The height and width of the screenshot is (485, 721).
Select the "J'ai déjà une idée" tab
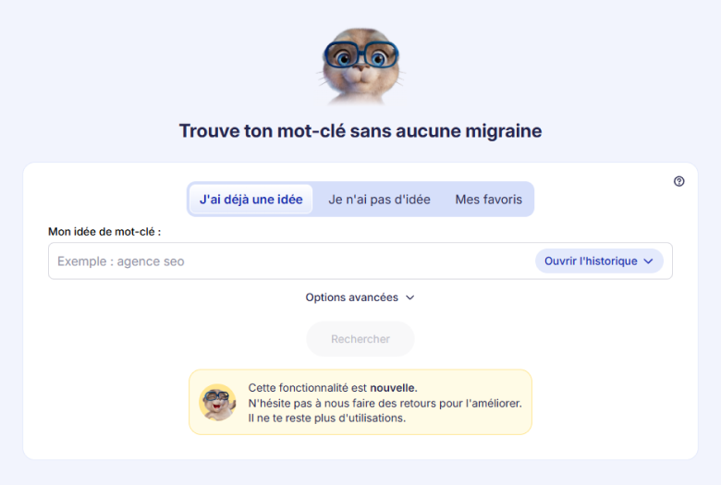pos(251,200)
